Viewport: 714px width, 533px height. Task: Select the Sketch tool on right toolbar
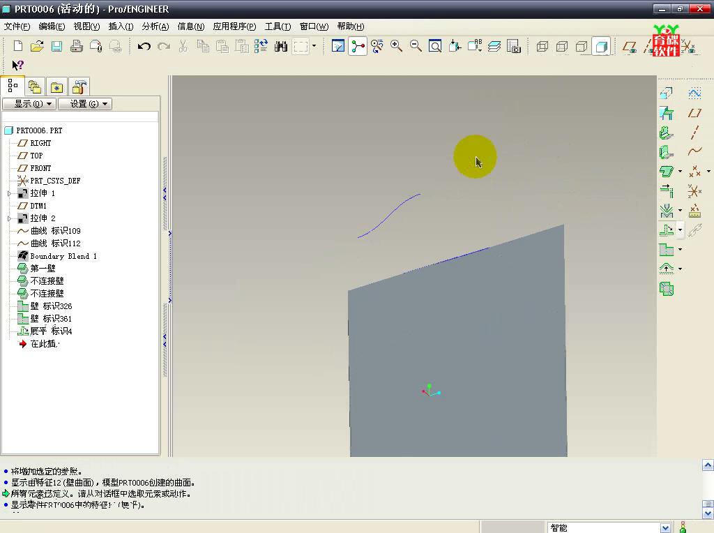click(694, 93)
